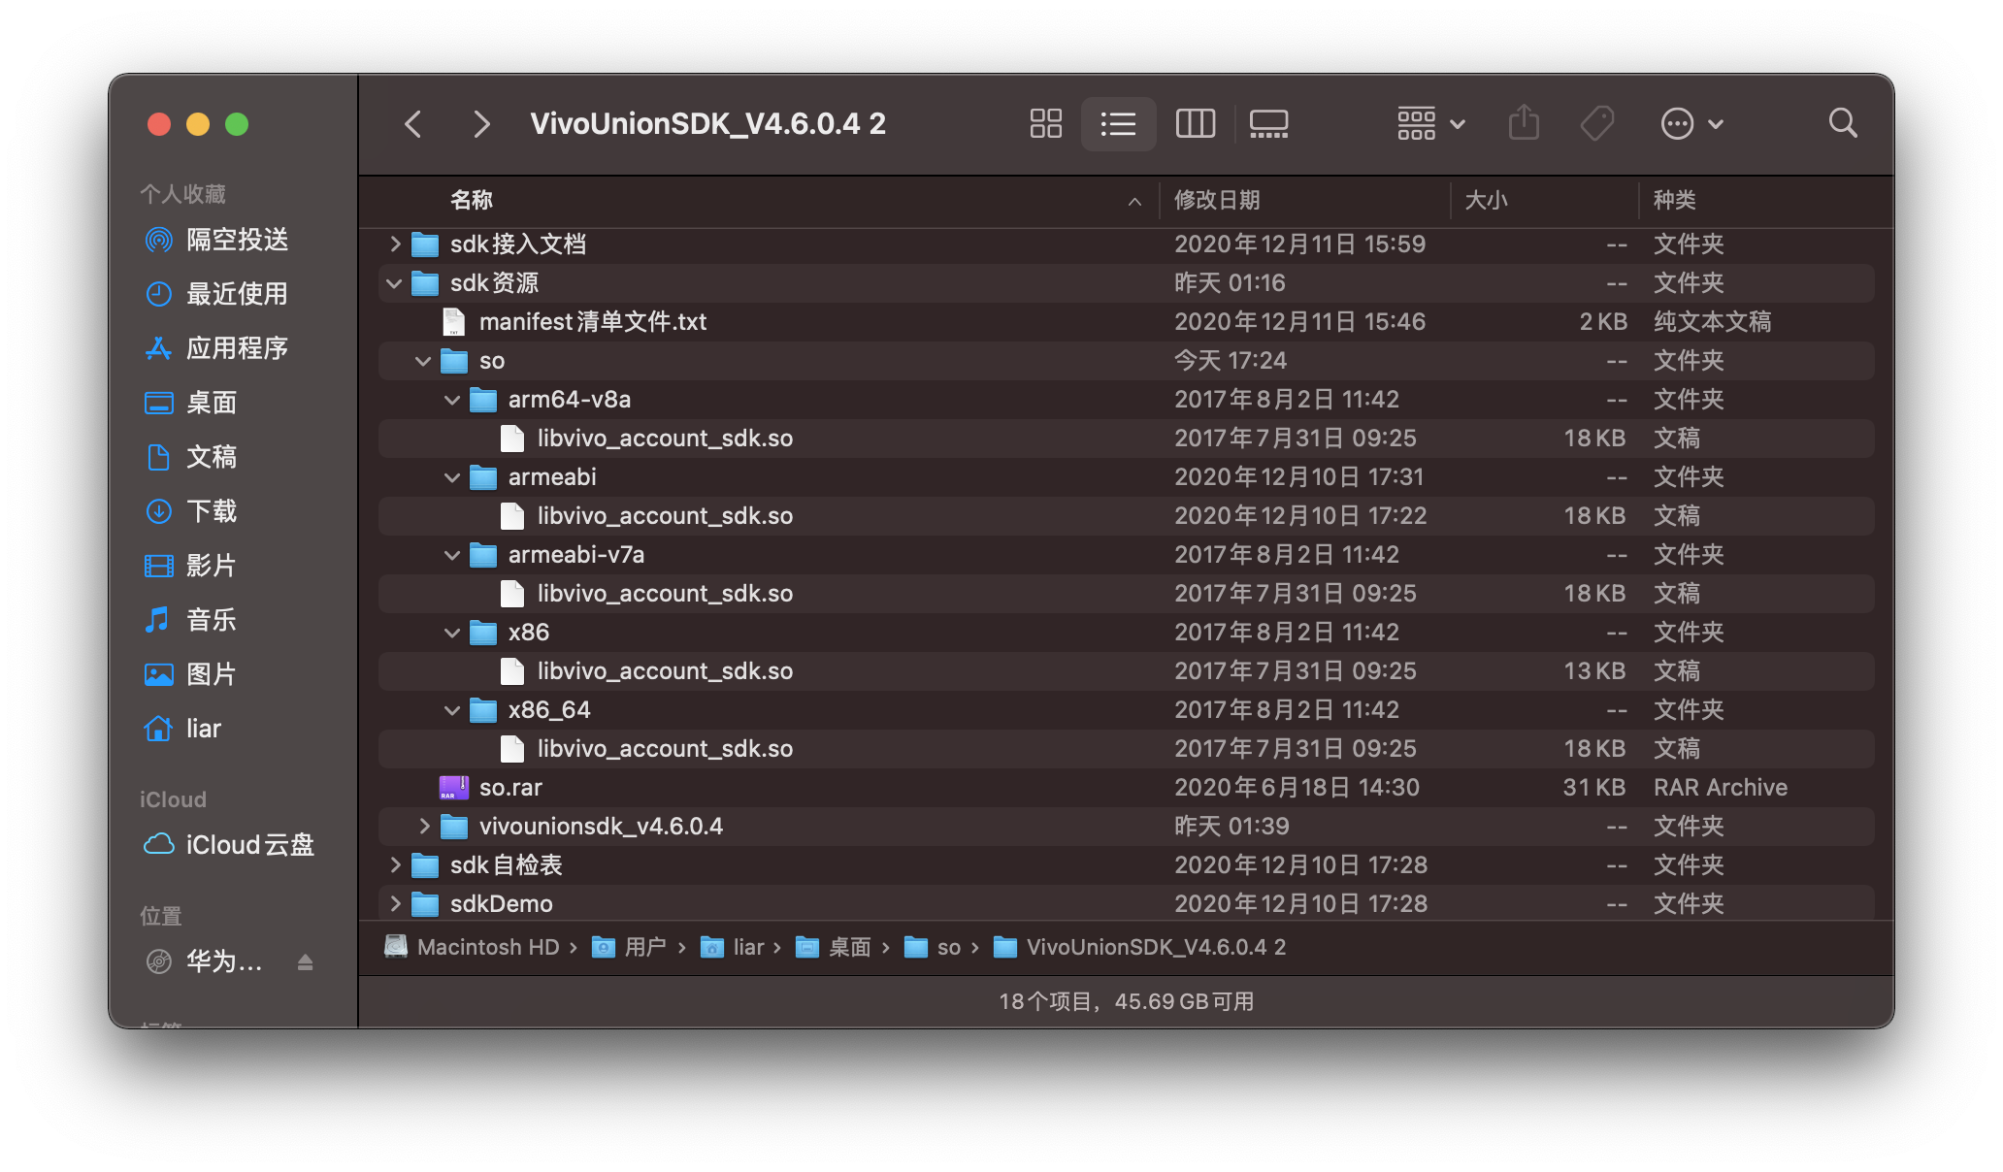Open the Finder search field
The height and width of the screenshot is (1172, 2003).
point(1843,123)
